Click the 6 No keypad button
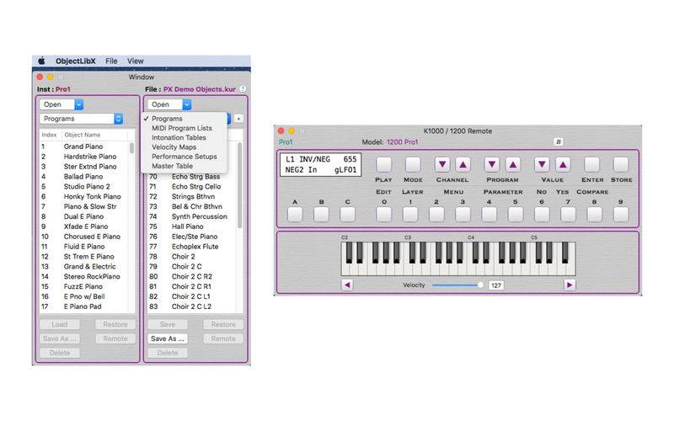 (542, 215)
